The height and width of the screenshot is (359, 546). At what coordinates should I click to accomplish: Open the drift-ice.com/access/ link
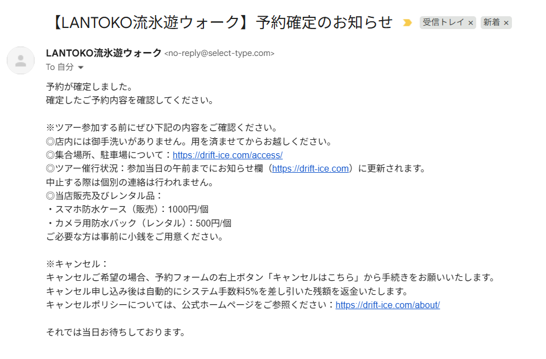[x=227, y=155]
